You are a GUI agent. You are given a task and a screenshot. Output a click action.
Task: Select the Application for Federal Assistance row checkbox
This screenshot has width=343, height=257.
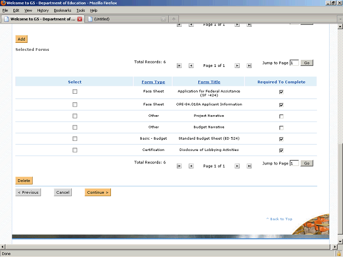(75, 92)
